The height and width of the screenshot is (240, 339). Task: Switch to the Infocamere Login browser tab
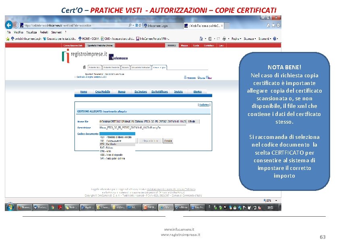point(163,26)
